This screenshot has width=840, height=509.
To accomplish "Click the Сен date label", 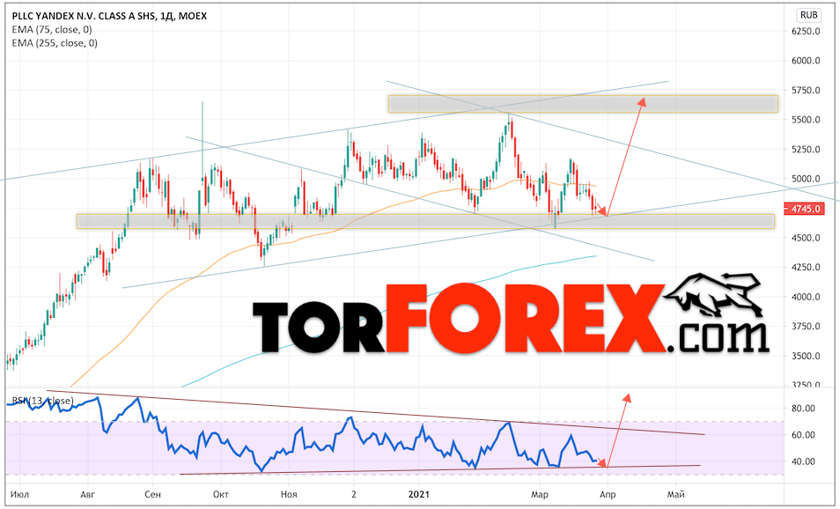I will coord(152,494).
